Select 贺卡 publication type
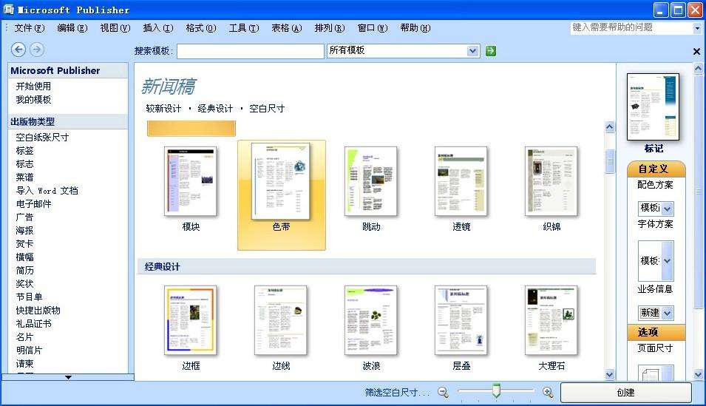 point(24,244)
